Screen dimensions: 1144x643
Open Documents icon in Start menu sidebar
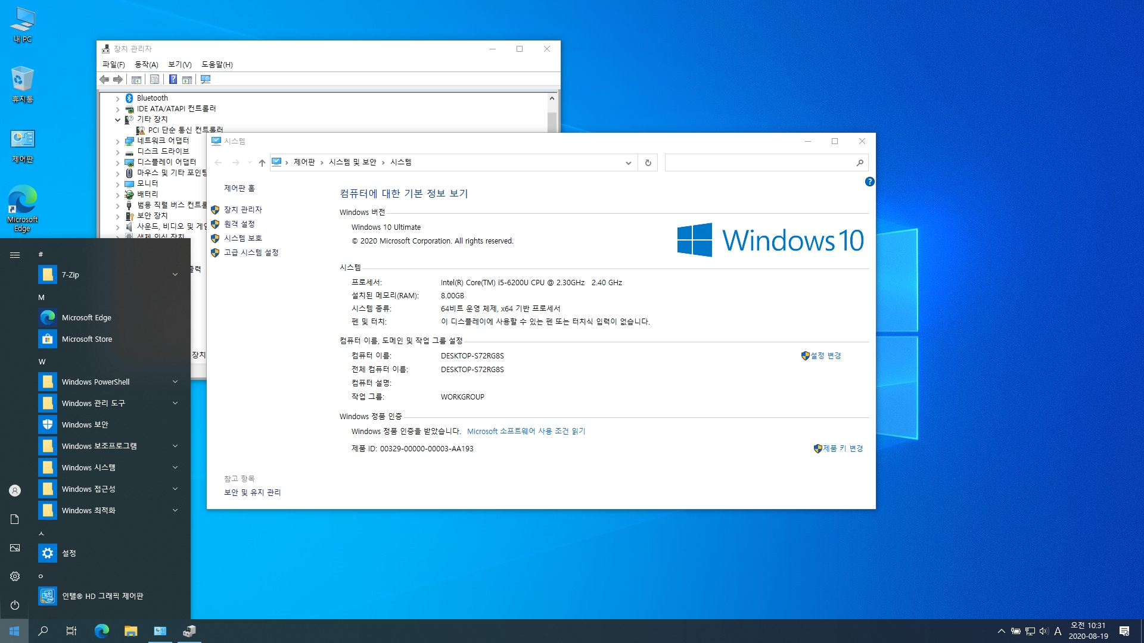[15, 519]
